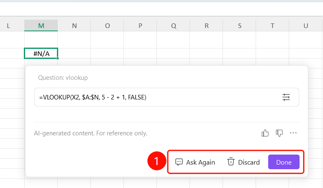
Task: Click the Discard button
Action: pyautogui.click(x=243, y=162)
